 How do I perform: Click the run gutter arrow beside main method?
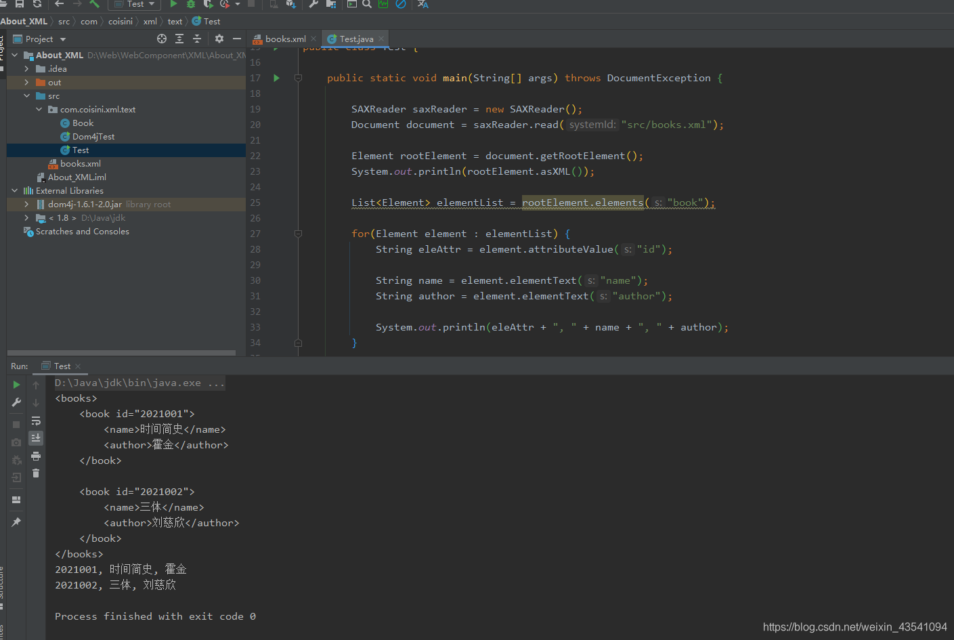(x=276, y=78)
